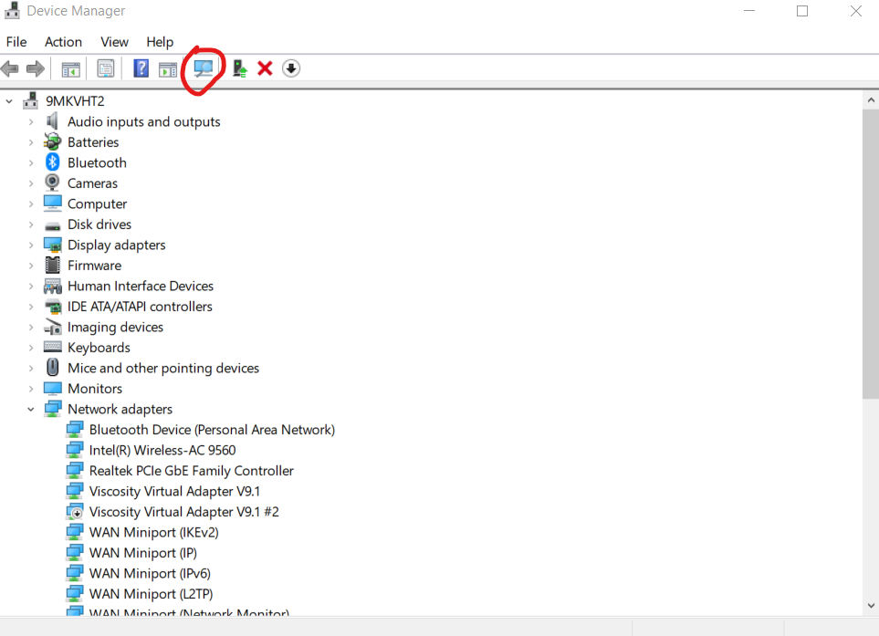Image resolution: width=879 pixels, height=636 pixels.
Task: Click the Display adapters icon
Action: (x=53, y=245)
